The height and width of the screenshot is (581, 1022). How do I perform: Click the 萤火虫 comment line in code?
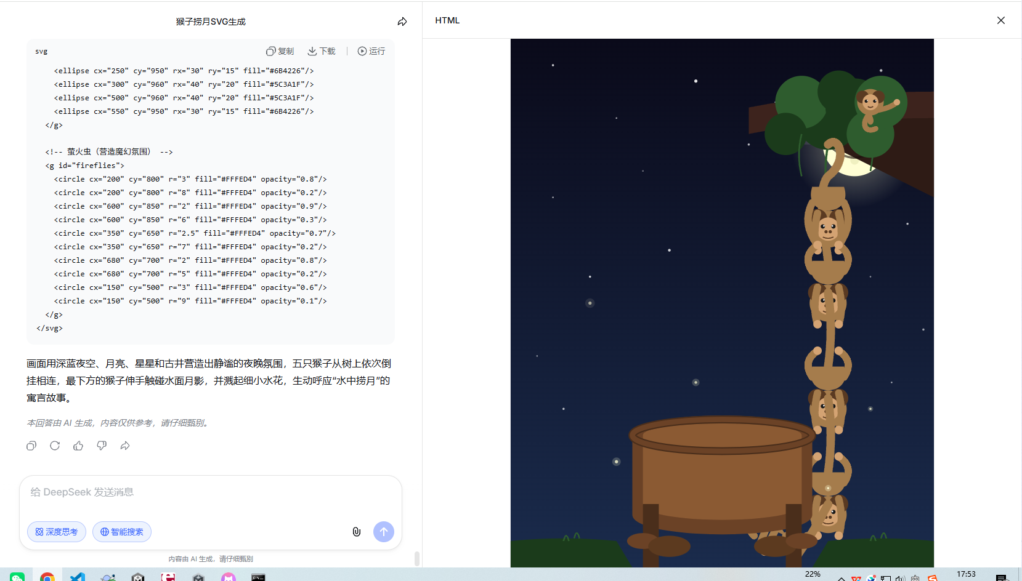click(109, 151)
